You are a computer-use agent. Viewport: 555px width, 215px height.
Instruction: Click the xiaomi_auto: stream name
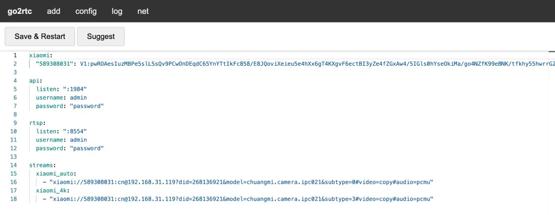tap(56, 173)
